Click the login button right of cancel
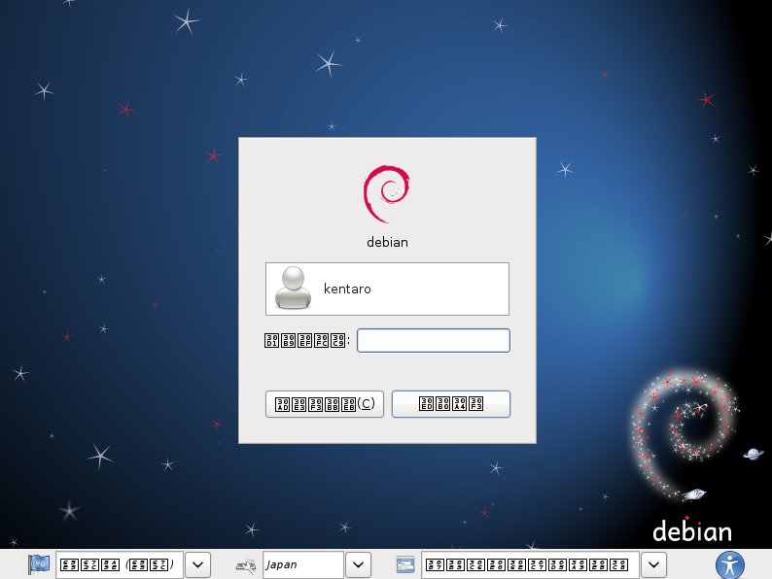The image size is (772, 579). pyautogui.click(x=451, y=404)
